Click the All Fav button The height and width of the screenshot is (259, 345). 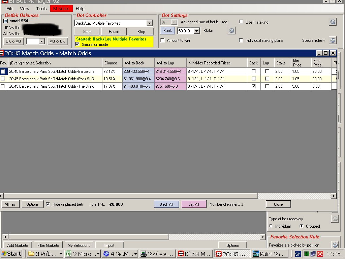10,204
